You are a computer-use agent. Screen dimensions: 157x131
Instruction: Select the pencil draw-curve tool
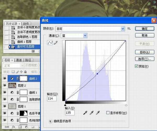[x=55, y=43]
